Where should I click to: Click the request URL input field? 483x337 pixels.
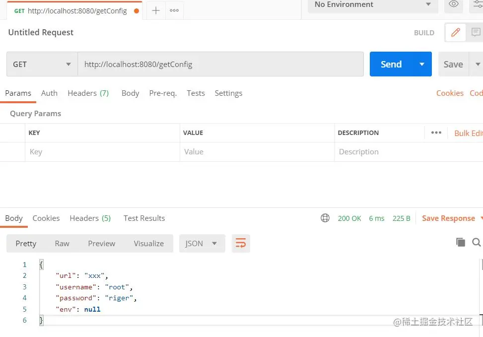(220, 64)
